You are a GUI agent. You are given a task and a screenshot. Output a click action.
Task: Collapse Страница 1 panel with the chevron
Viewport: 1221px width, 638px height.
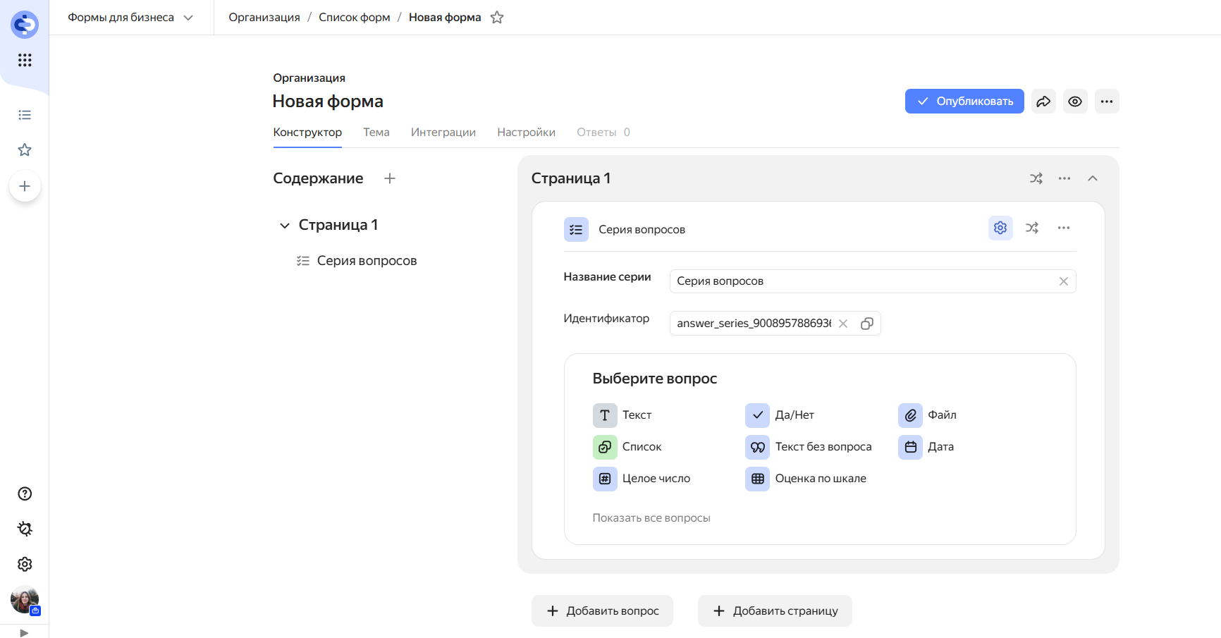point(1093,178)
